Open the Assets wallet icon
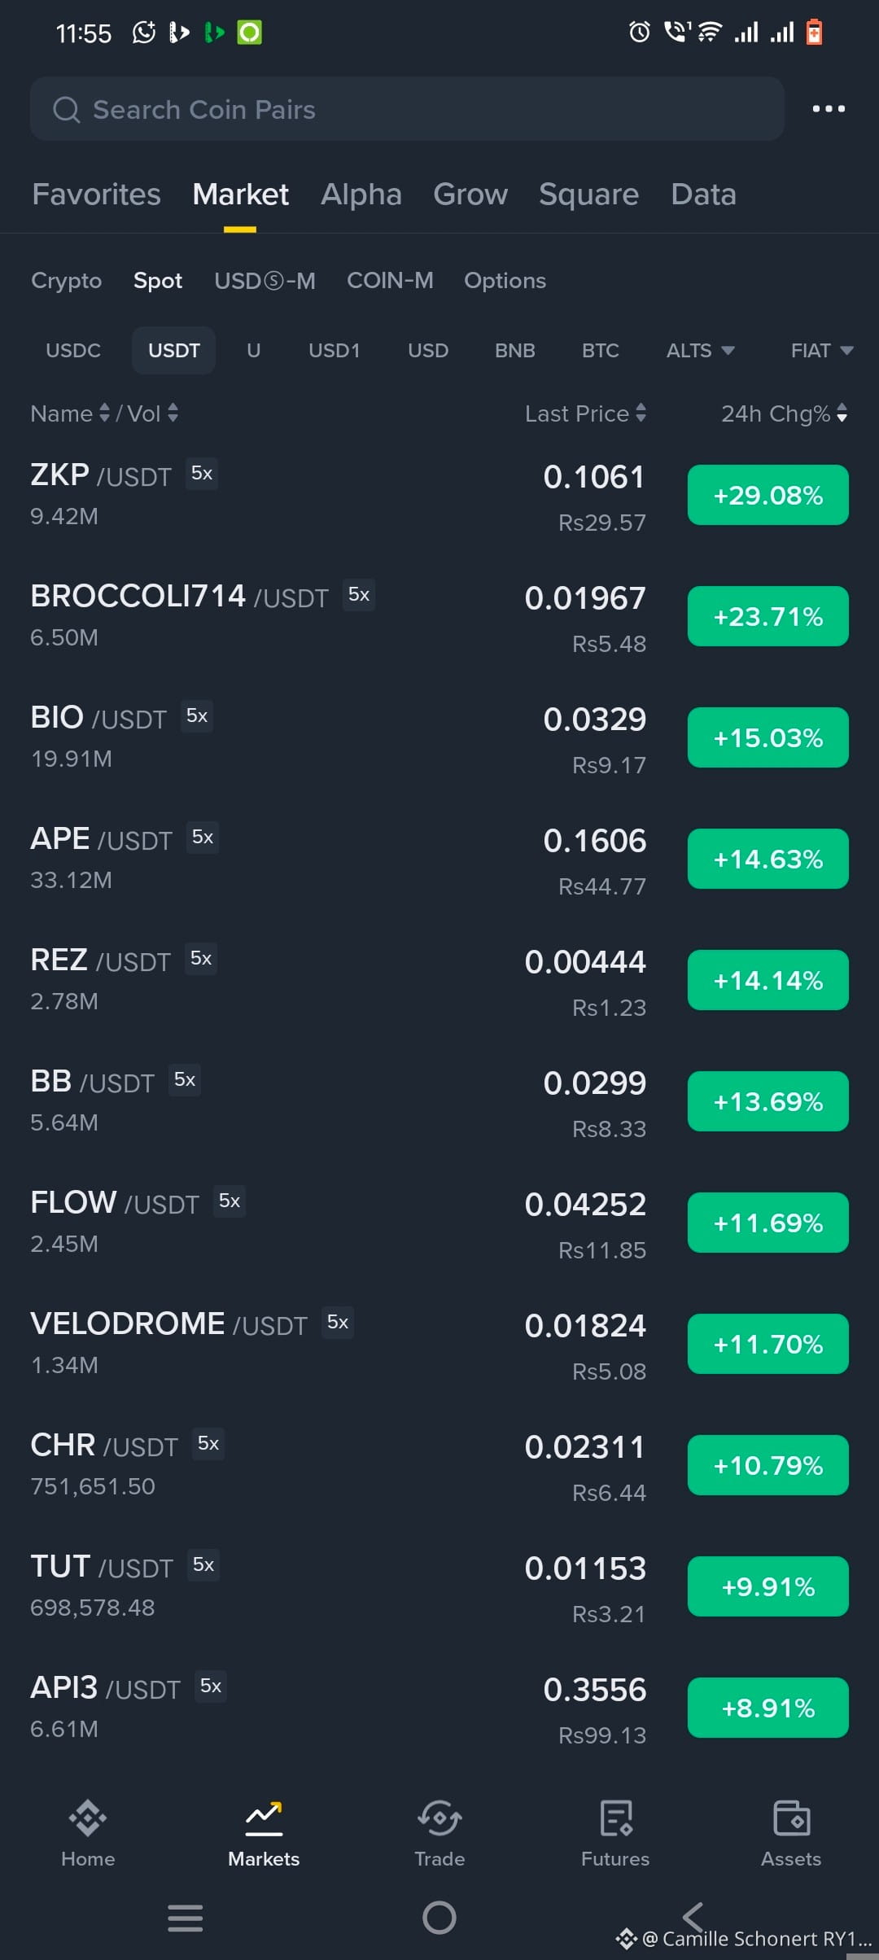The width and height of the screenshot is (879, 1960). [x=791, y=1818]
